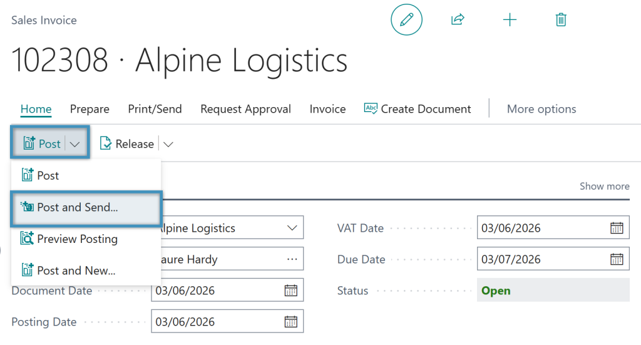This screenshot has width=641, height=345.
Task: Click the plus icon for new invoice
Action: [510, 19]
